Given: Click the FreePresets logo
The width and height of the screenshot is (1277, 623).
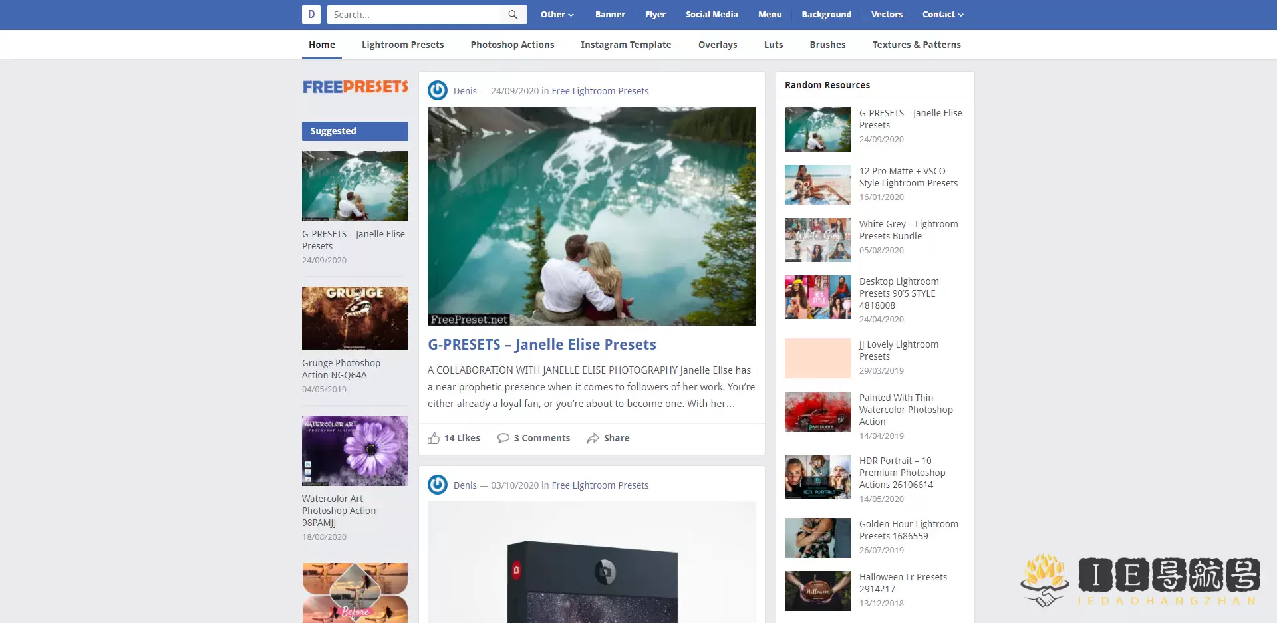Looking at the screenshot, I should pyautogui.click(x=355, y=87).
